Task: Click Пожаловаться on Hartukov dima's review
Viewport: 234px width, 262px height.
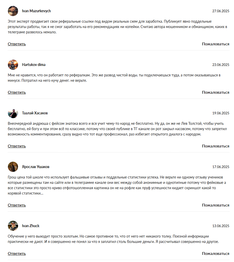Action: coord(215,92)
